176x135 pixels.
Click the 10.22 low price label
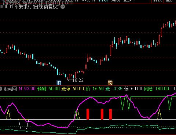(78, 80)
